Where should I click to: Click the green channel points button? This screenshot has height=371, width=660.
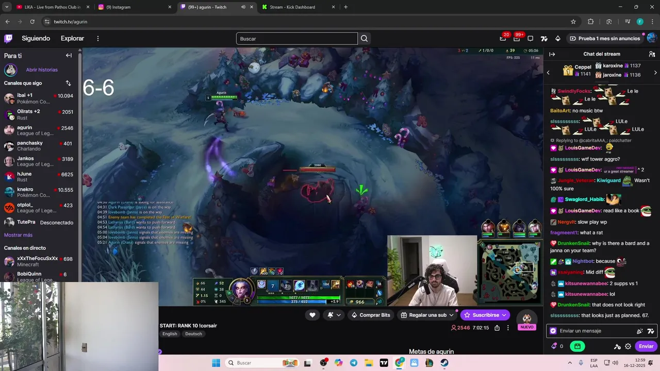(577, 346)
